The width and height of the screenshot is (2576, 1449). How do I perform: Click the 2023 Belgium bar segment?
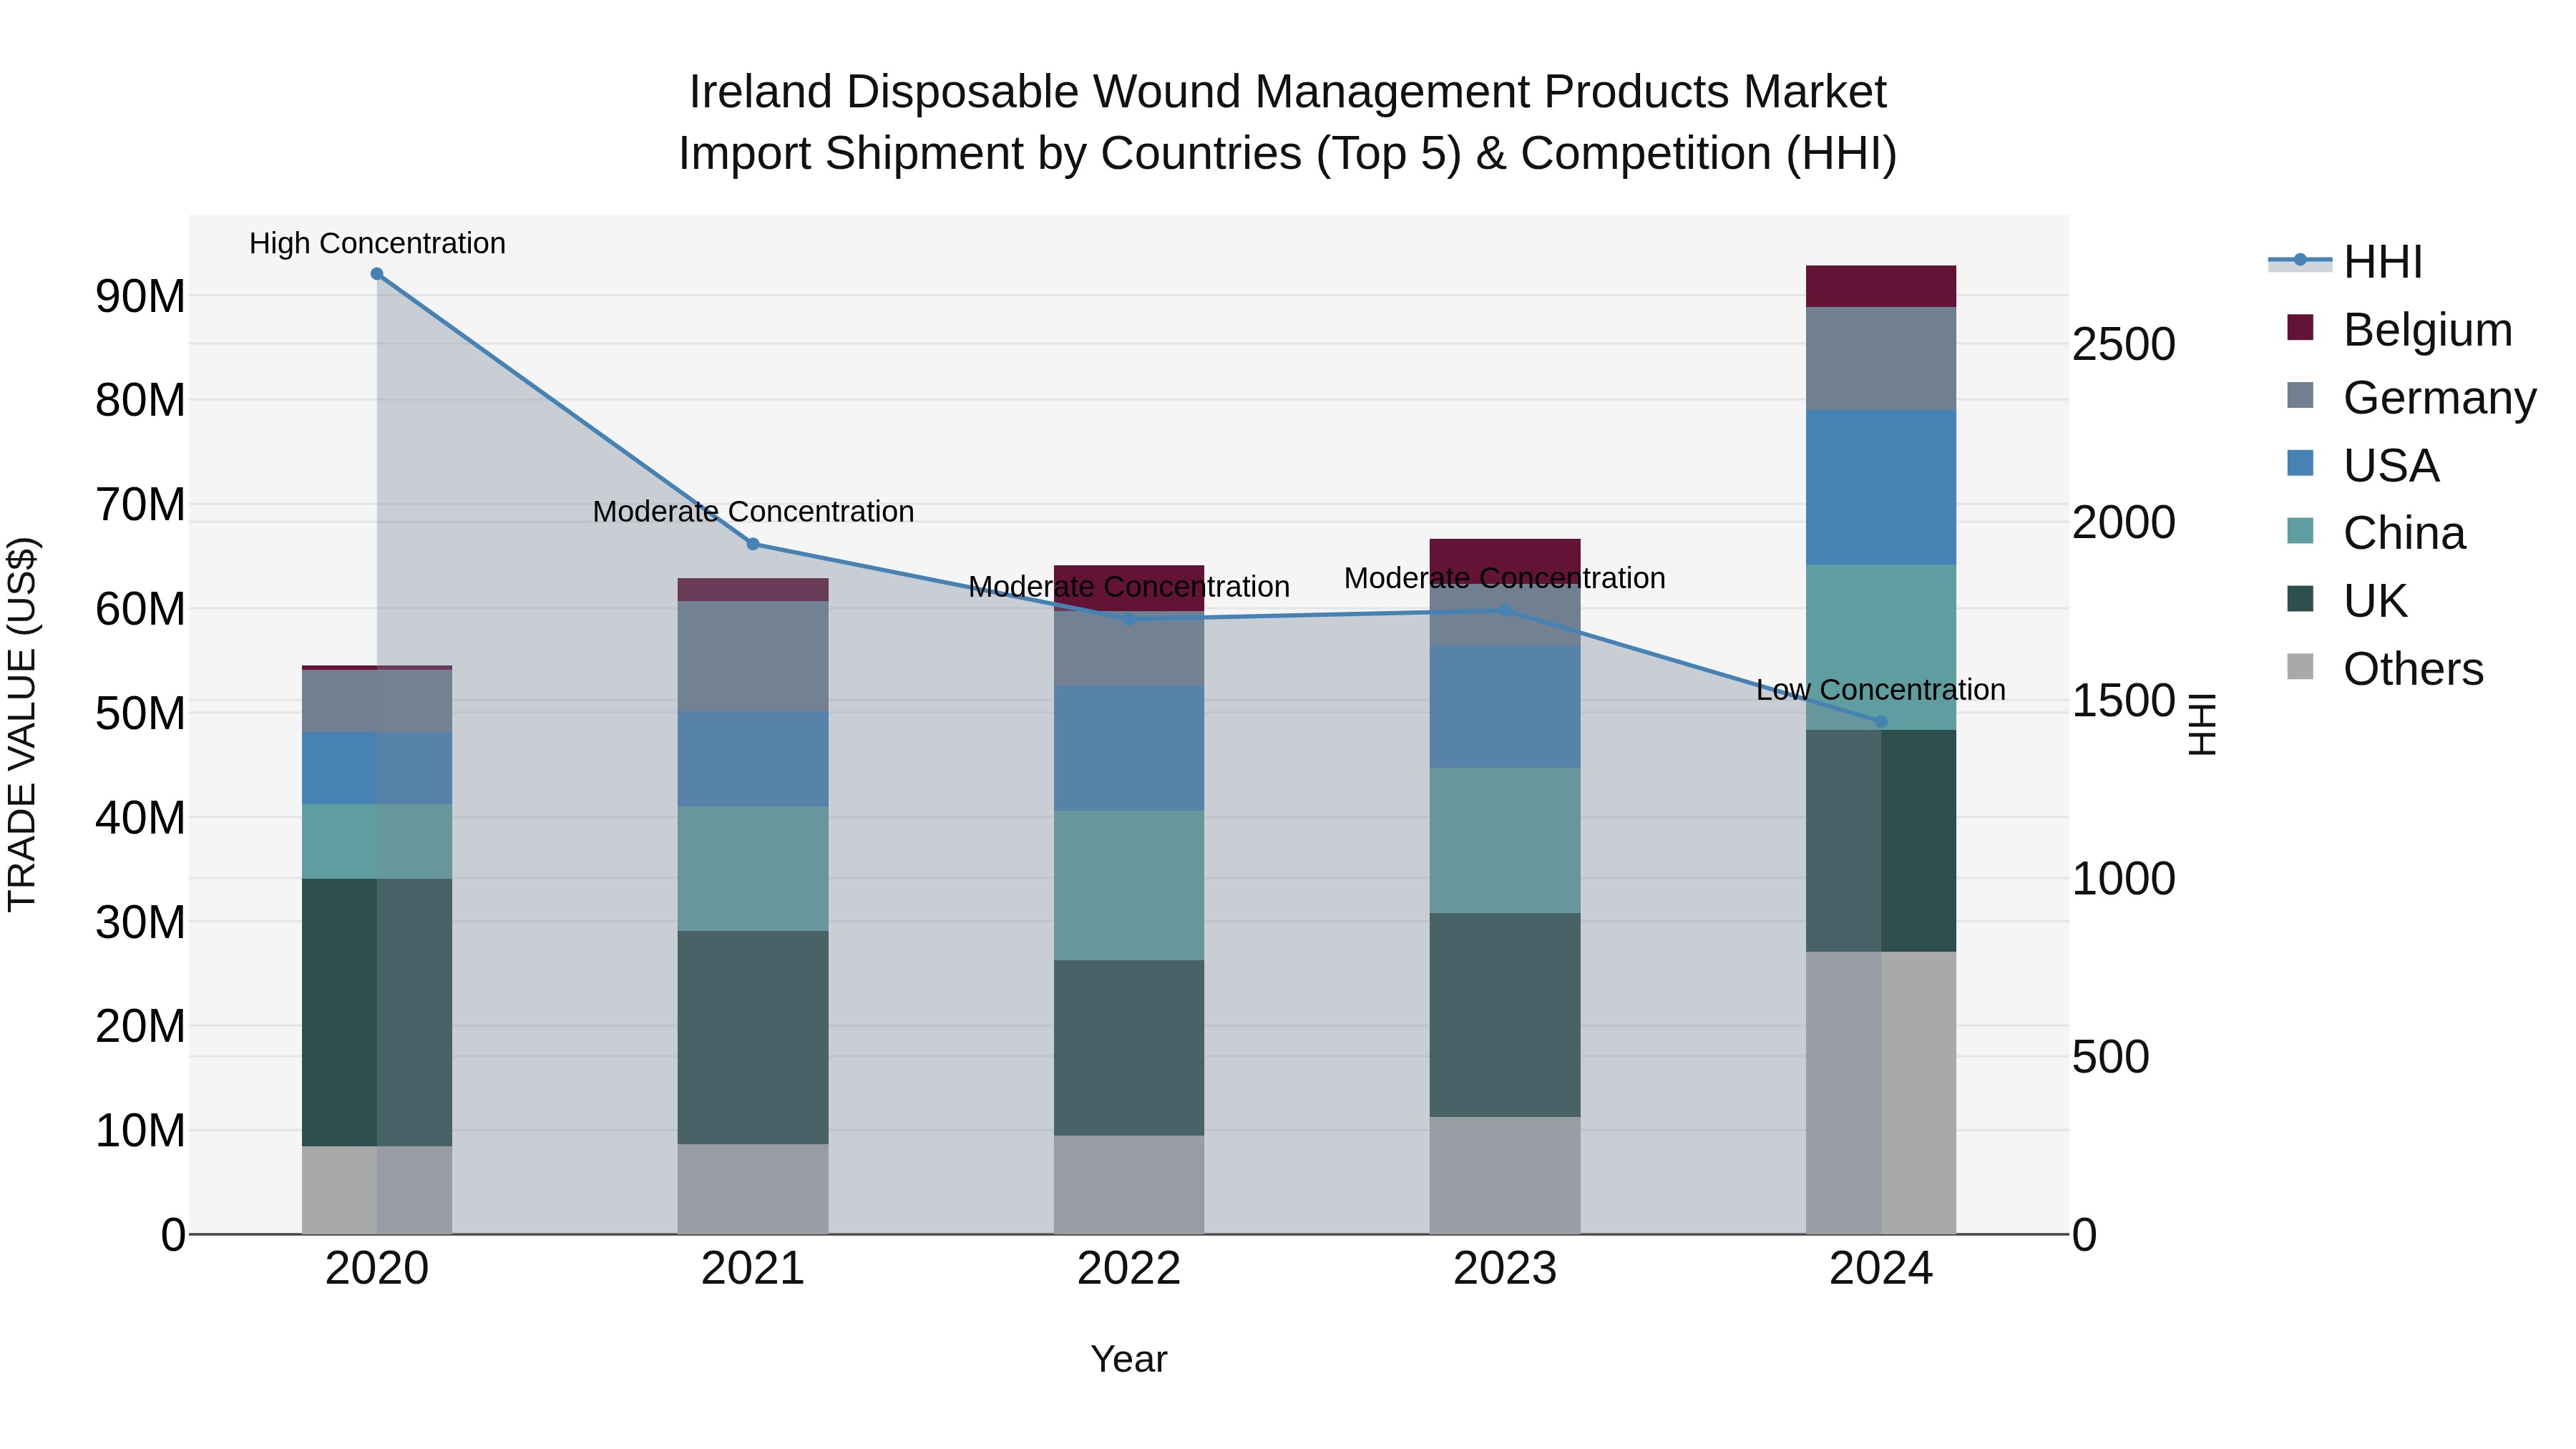coord(1505,561)
